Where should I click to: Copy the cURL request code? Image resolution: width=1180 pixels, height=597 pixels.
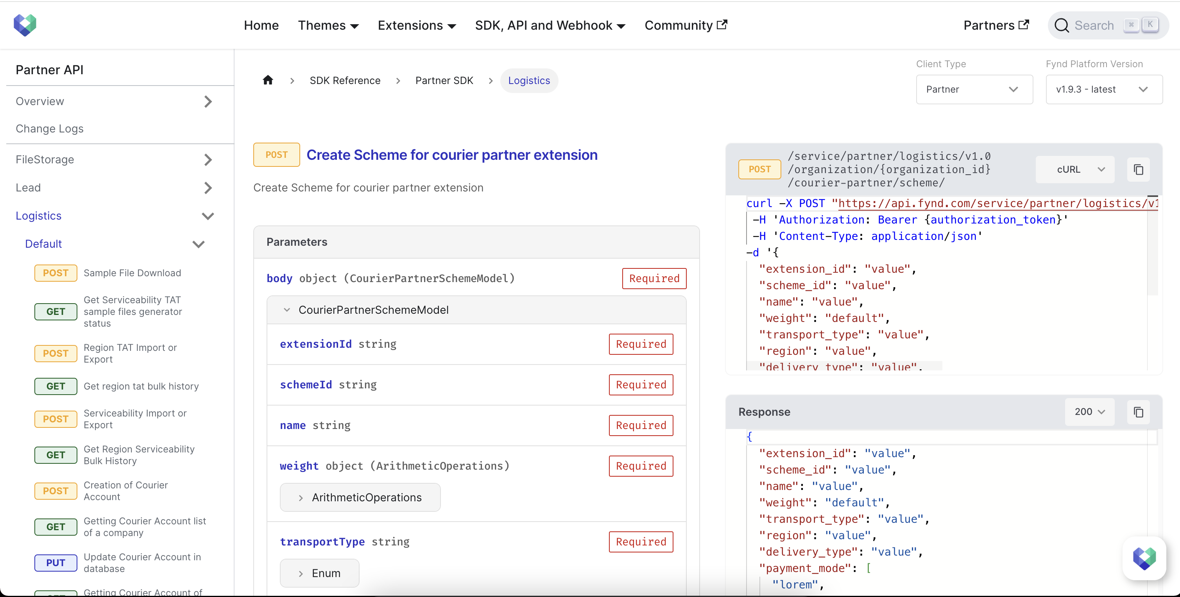[1138, 170]
